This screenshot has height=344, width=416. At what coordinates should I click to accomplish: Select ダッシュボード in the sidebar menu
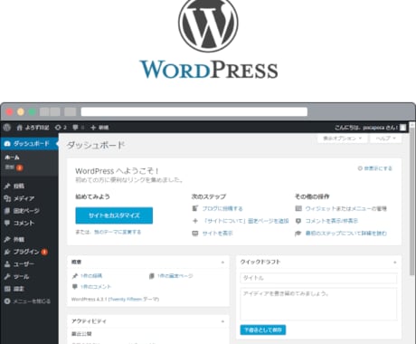click(x=29, y=144)
